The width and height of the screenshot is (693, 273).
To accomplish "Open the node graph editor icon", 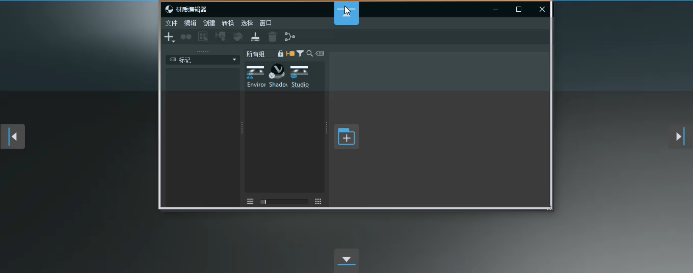I will (x=290, y=37).
